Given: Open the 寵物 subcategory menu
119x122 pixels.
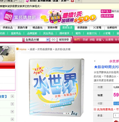Looking at the screenshot, I should pos(78,33).
